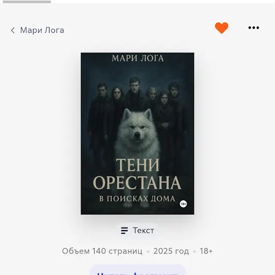Click the 2025 год publication year
275x275 pixels.
[x=171, y=251]
